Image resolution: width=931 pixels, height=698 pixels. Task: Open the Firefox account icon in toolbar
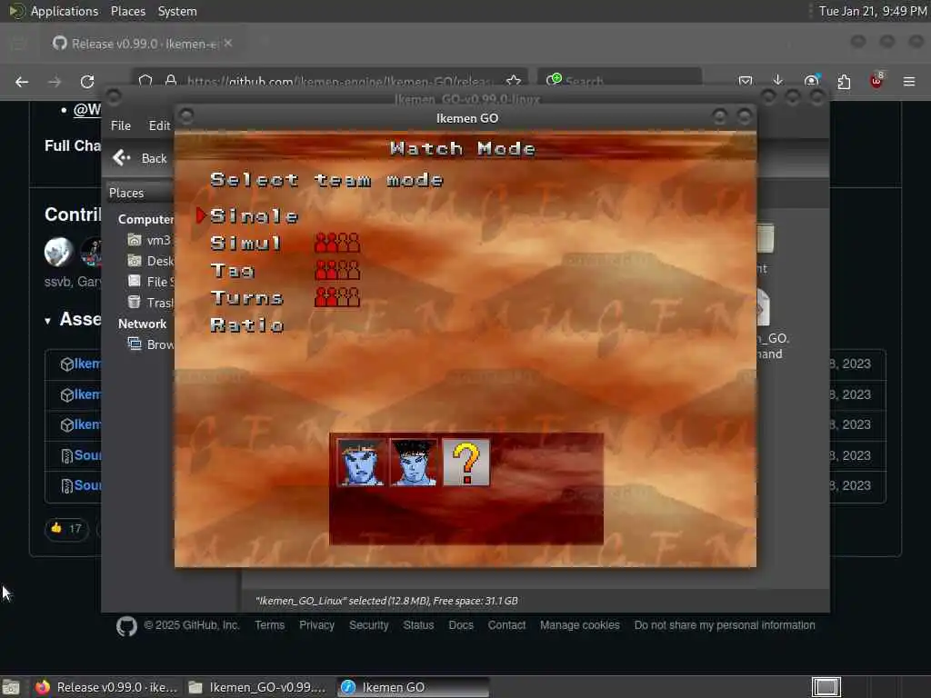812,81
